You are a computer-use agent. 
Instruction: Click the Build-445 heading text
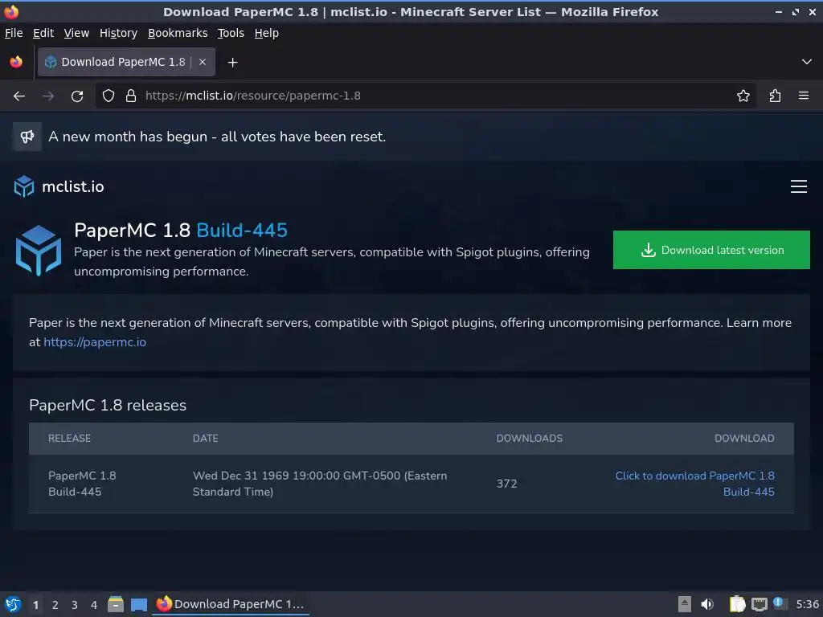point(242,231)
